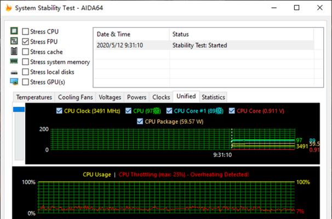
Task: Minimize the System Stability Test window
Action: coord(274,8)
